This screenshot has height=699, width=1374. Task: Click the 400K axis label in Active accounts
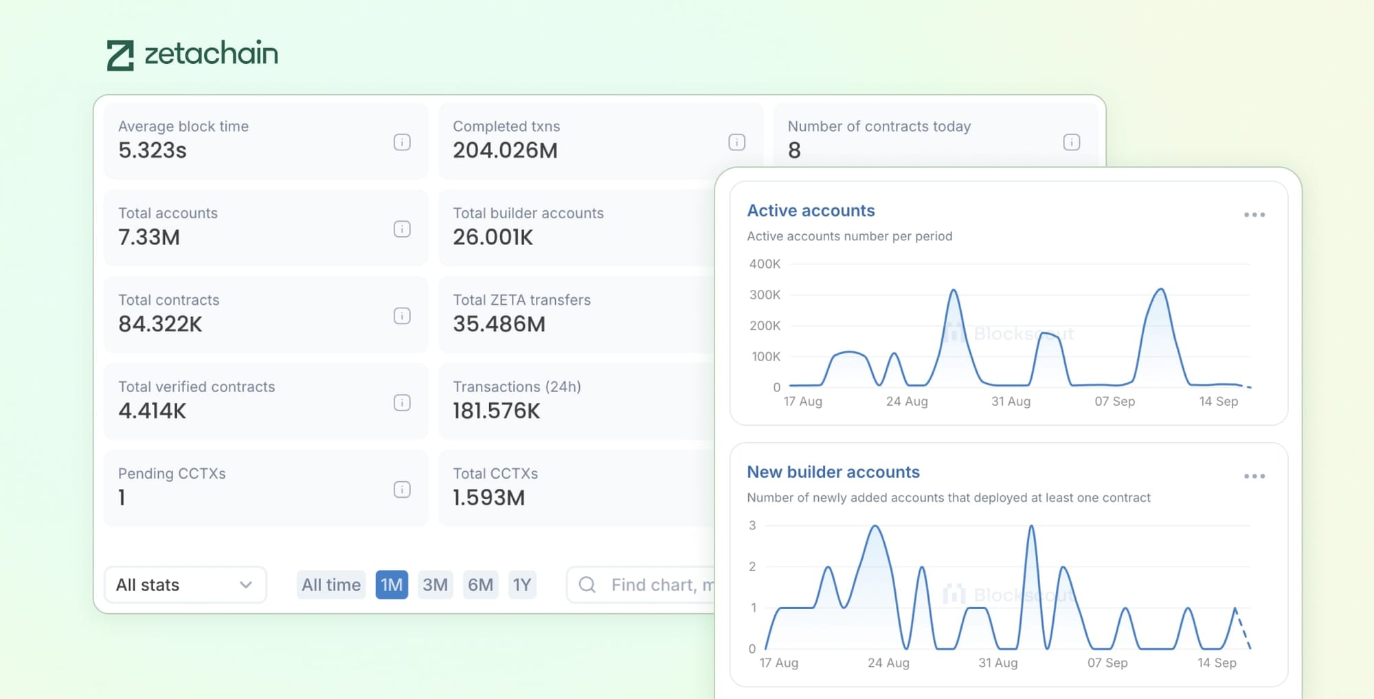point(765,264)
